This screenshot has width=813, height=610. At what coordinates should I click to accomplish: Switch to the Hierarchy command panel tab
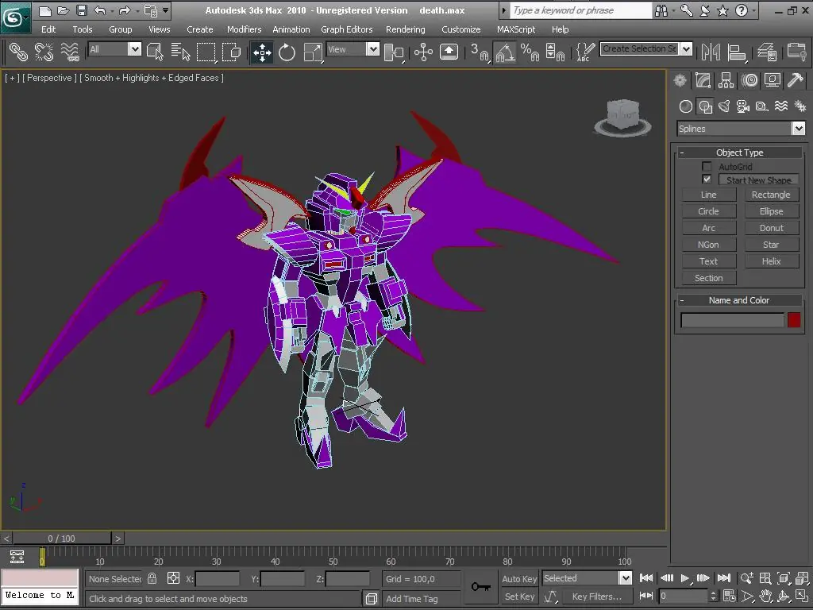pyautogui.click(x=726, y=80)
